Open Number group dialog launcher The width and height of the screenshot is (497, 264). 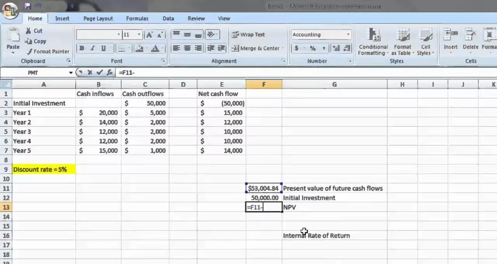[x=349, y=61]
